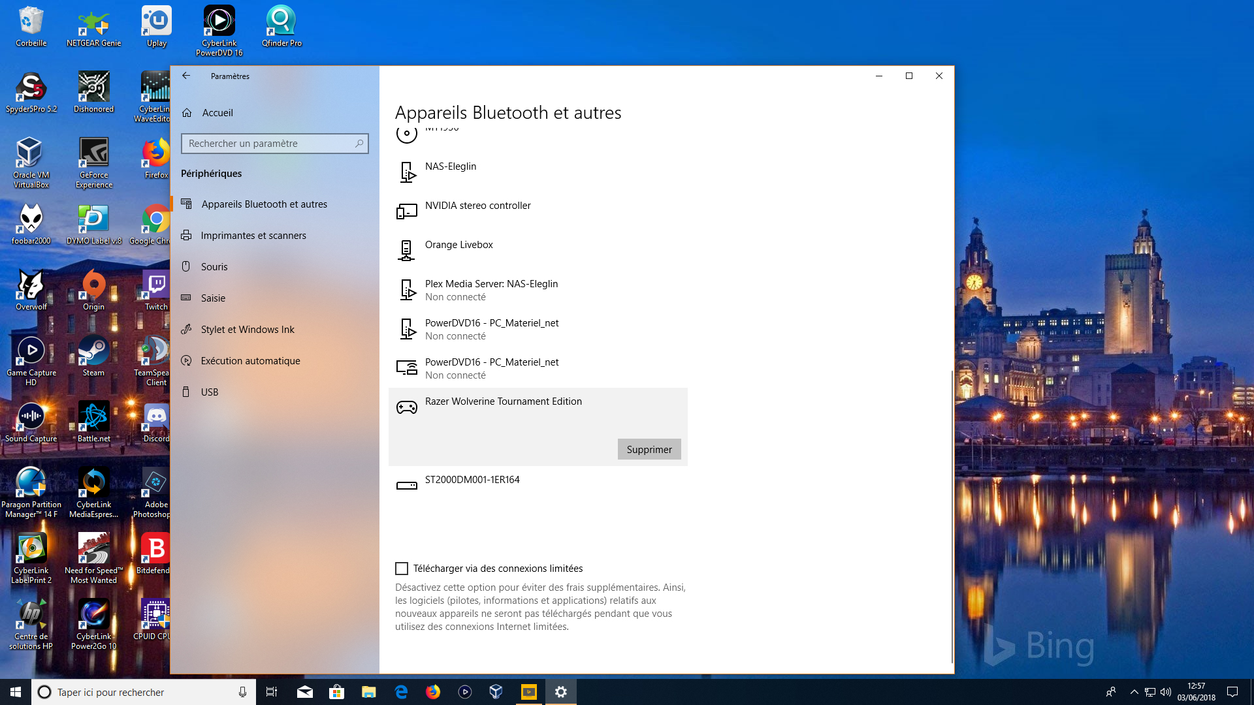
Task: Enable Télécharger via des connexions limitées checkbox
Action: [x=402, y=569]
